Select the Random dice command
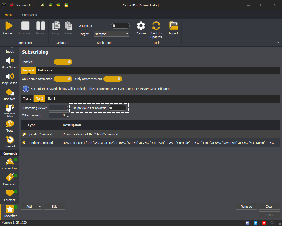Screen dimensions: 282x226 pos(10,95)
